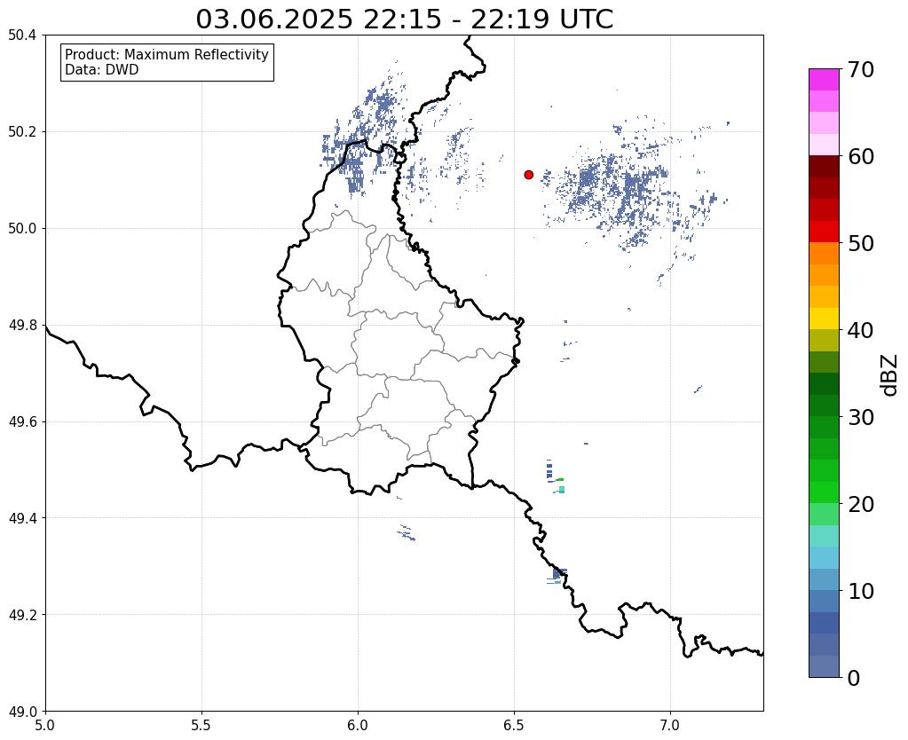Click the bright red swatch just above 50

tap(824, 232)
